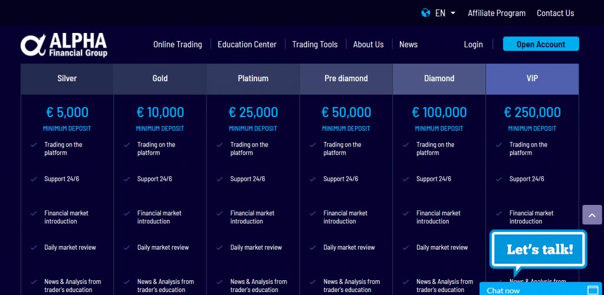Open the Chat now bar

541,289
